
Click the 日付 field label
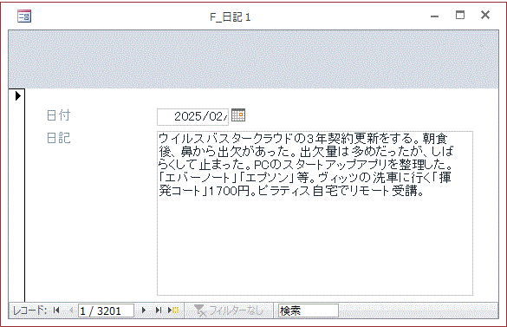click(x=59, y=115)
